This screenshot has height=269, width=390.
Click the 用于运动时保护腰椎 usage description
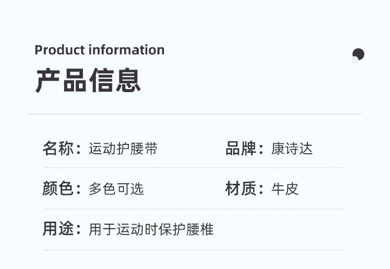[151, 230]
